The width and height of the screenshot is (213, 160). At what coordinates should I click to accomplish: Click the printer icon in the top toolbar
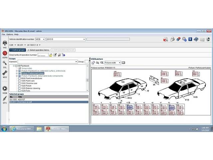172,39
